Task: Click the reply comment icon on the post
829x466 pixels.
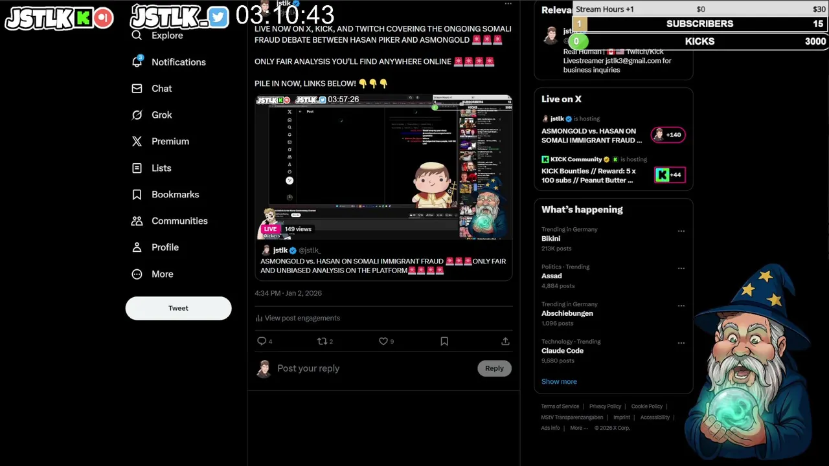Action: (x=262, y=341)
